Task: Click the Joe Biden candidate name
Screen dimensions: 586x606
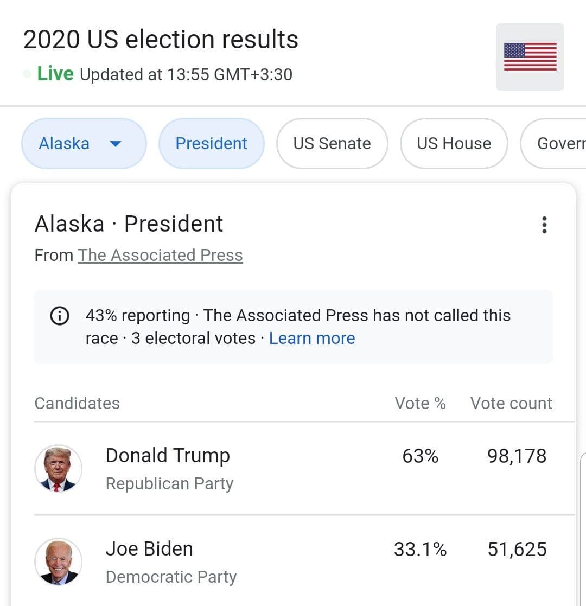Action: click(x=149, y=549)
